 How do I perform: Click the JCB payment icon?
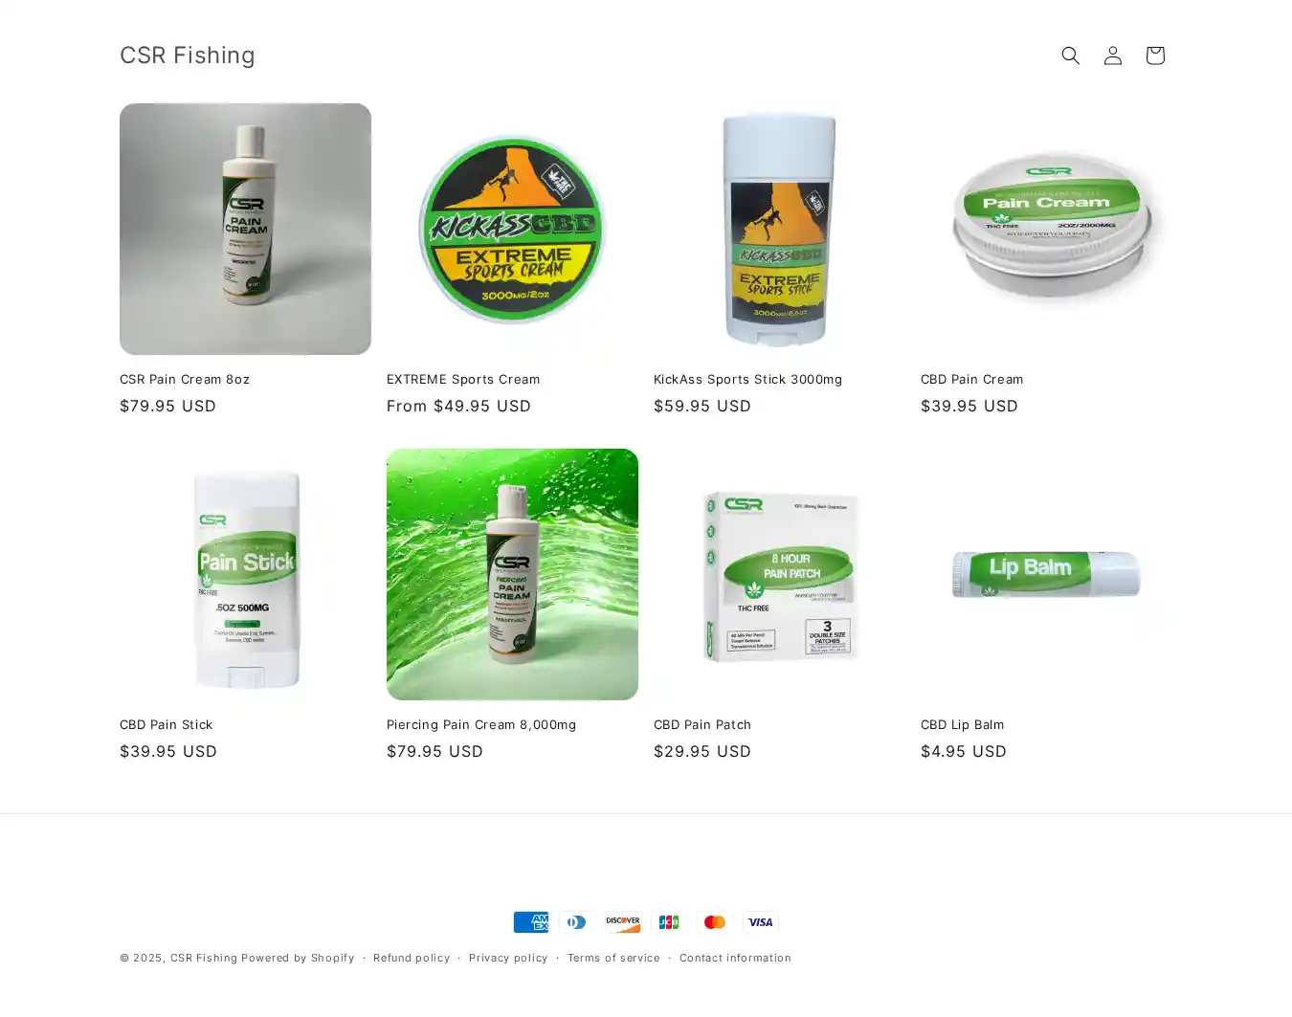click(x=669, y=922)
